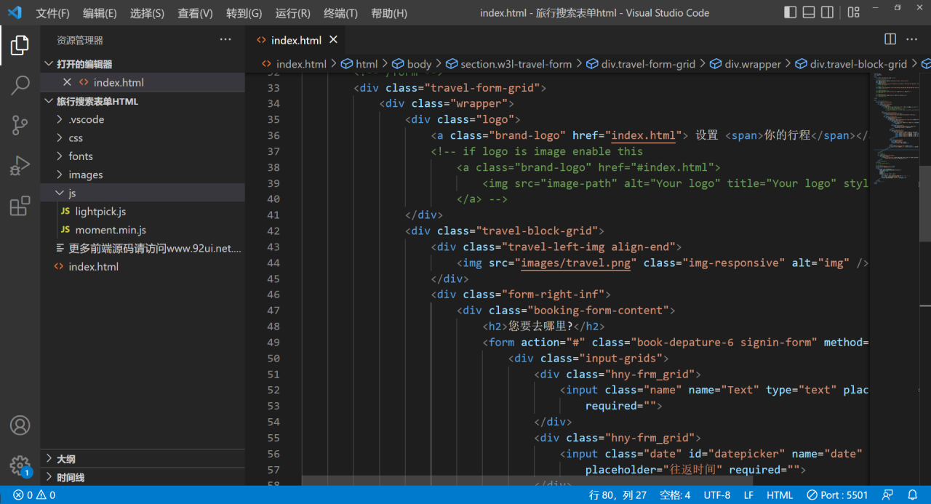
Task: Open the Search view icon
Action: (x=20, y=85)
